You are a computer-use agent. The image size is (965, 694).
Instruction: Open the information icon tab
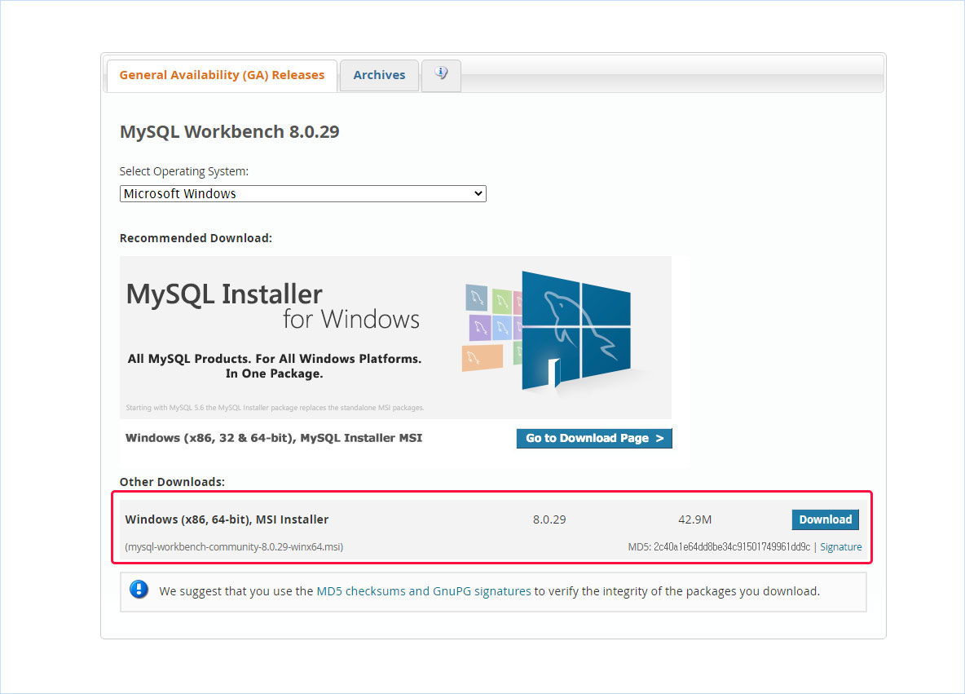(x=441, y=75)
